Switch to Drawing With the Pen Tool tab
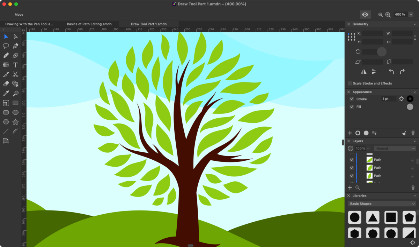 [x=29, y=24]
